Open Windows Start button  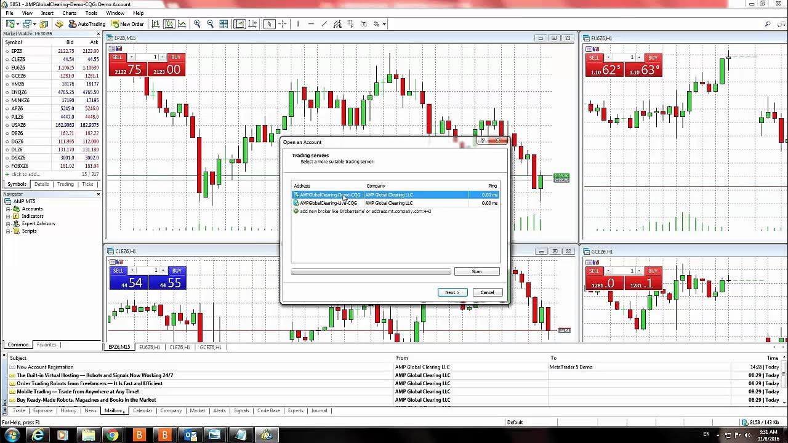click(x=12, y=435)
